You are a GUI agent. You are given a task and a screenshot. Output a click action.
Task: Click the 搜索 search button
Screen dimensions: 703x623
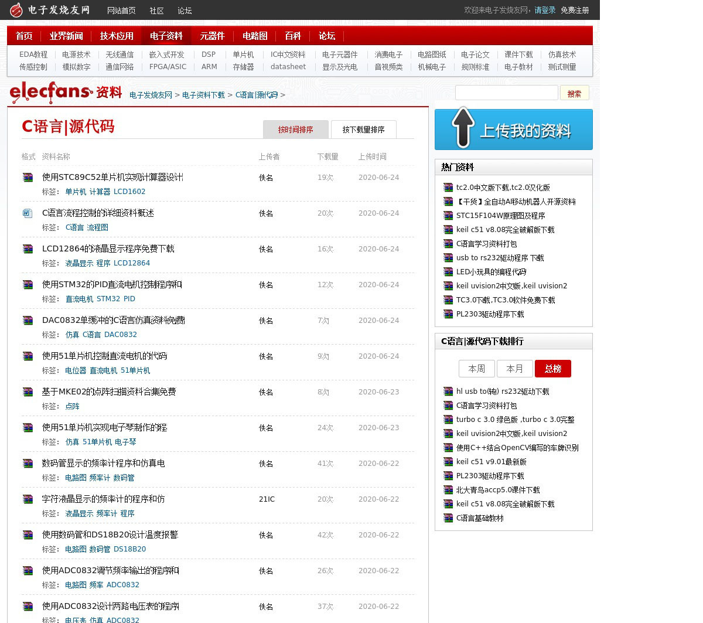point(574,93)
